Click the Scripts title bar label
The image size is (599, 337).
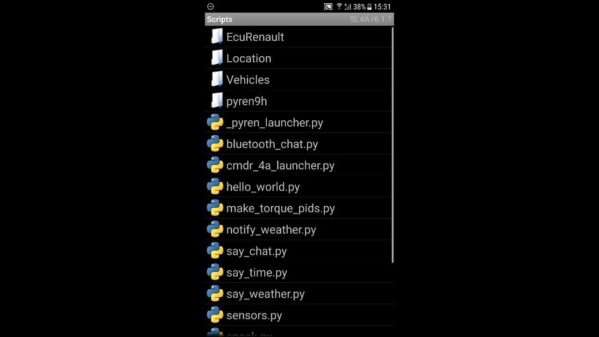(x=219, y=19)
